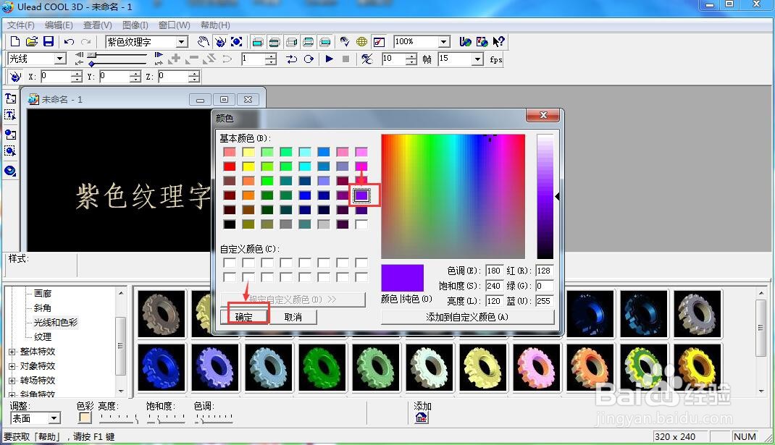Click the luminance slider bar in color dialog
Screen dimensions: 775x445
[545, 196]
